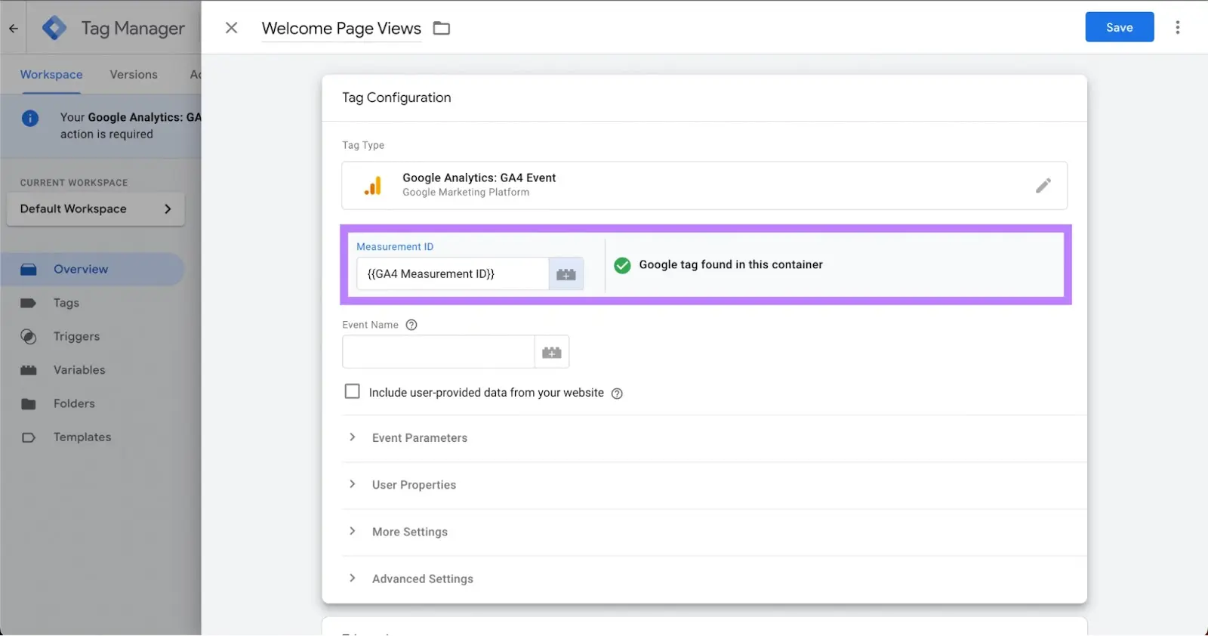Click the pencil icon to edit tag type
The width and height of the screenshot is (1208, 636).
point(1043,186)
